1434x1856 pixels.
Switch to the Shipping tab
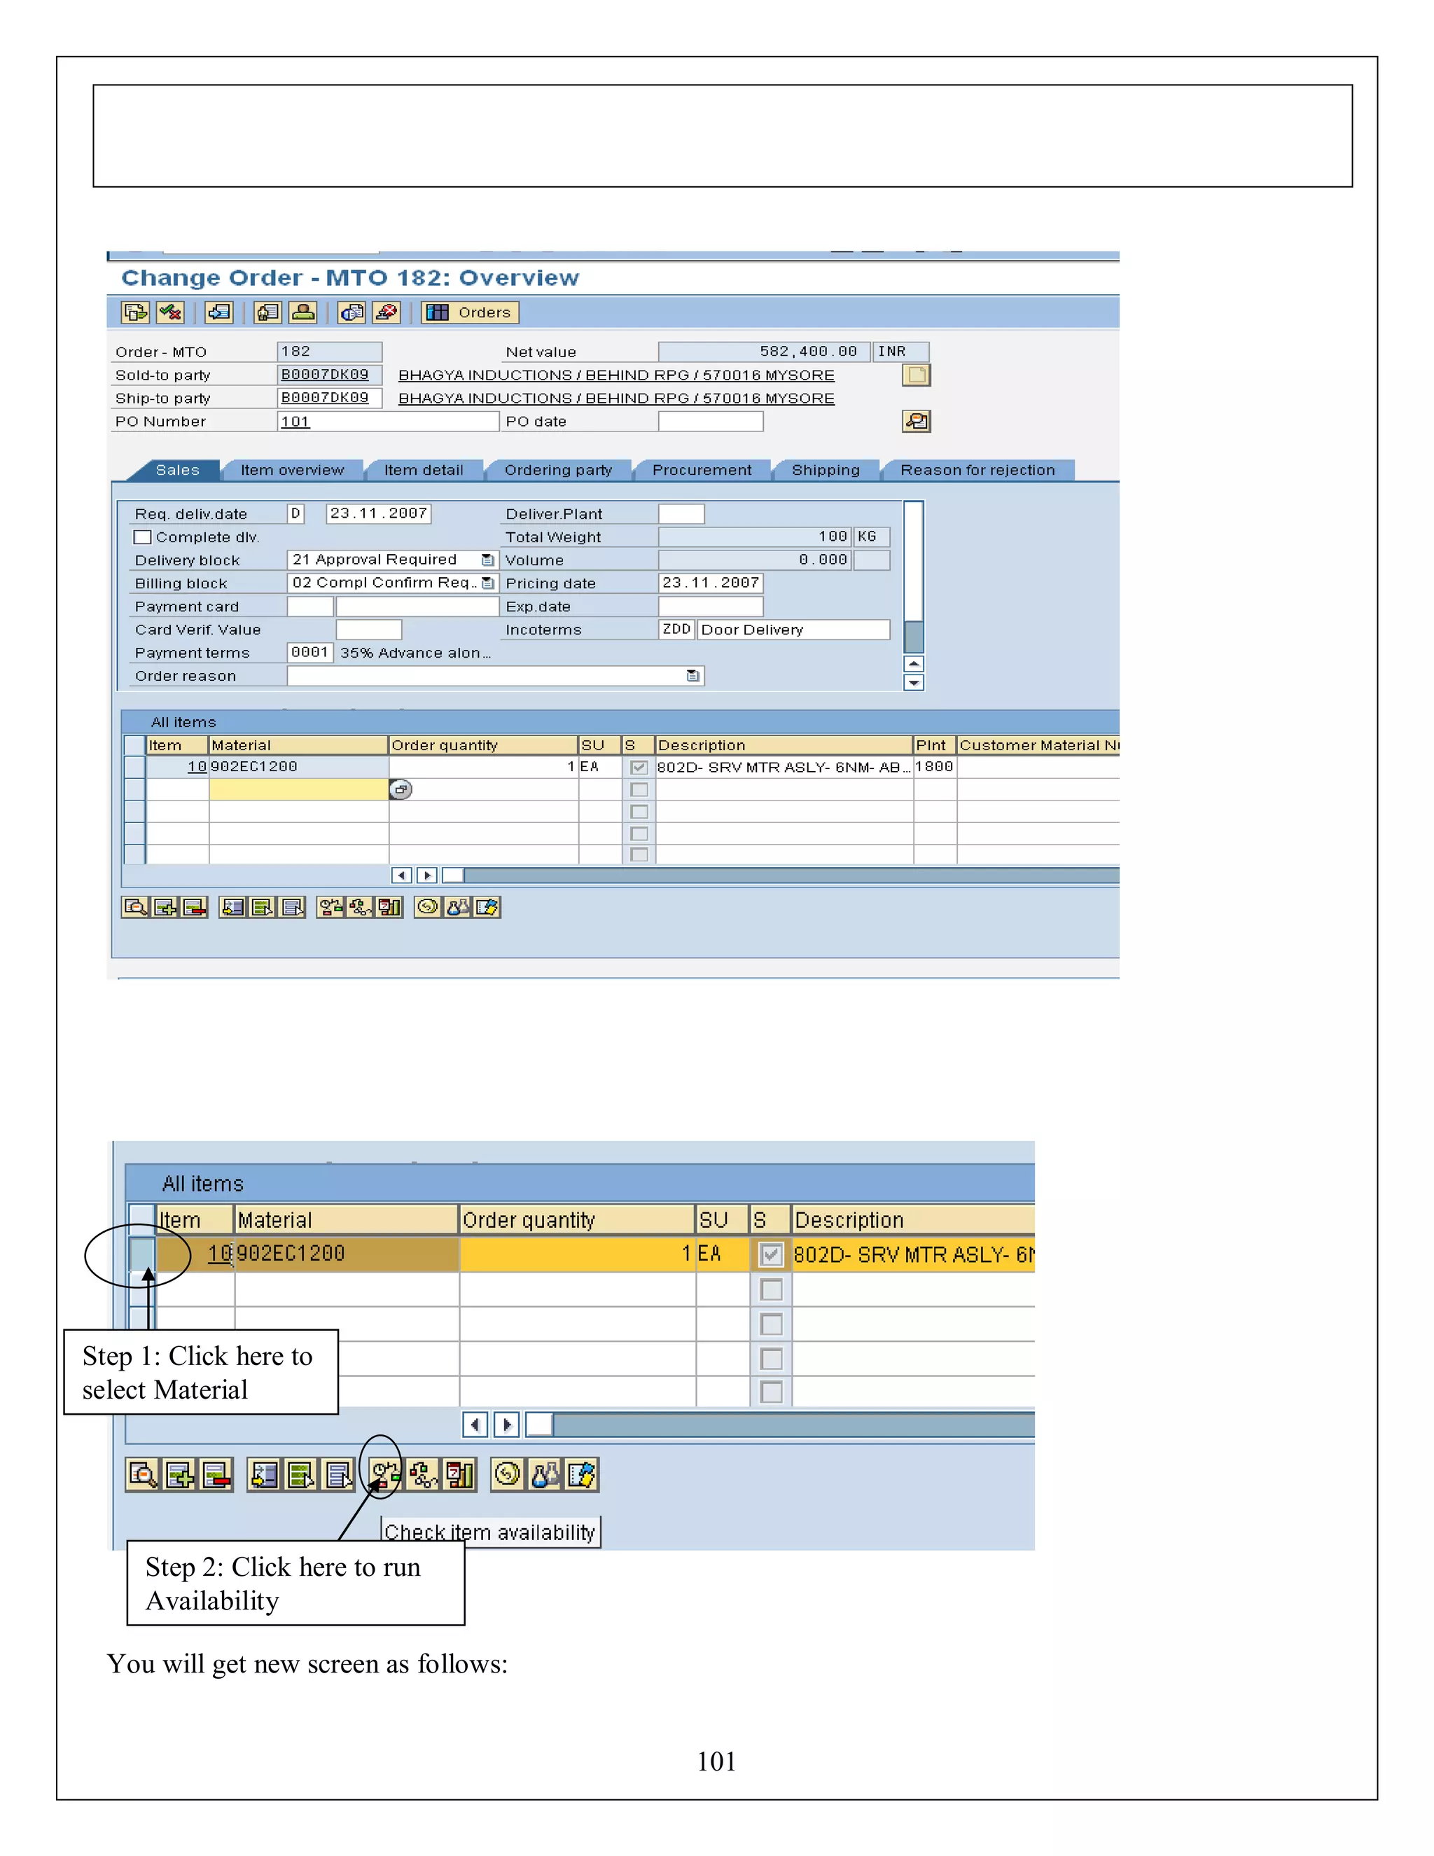coord(825,470)
